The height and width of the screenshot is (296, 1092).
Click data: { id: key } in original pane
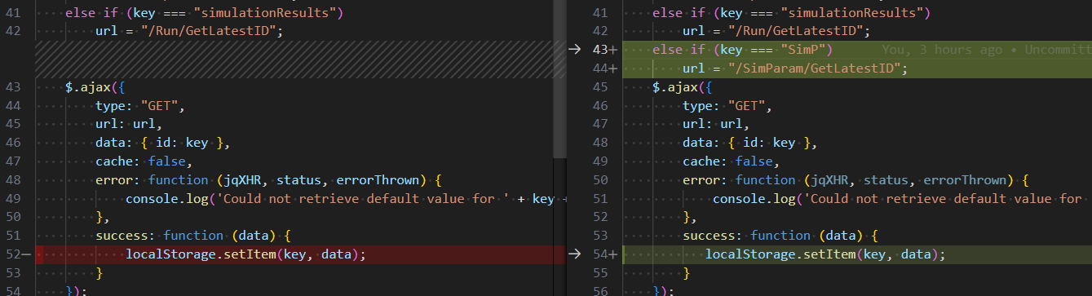(163, 143)
